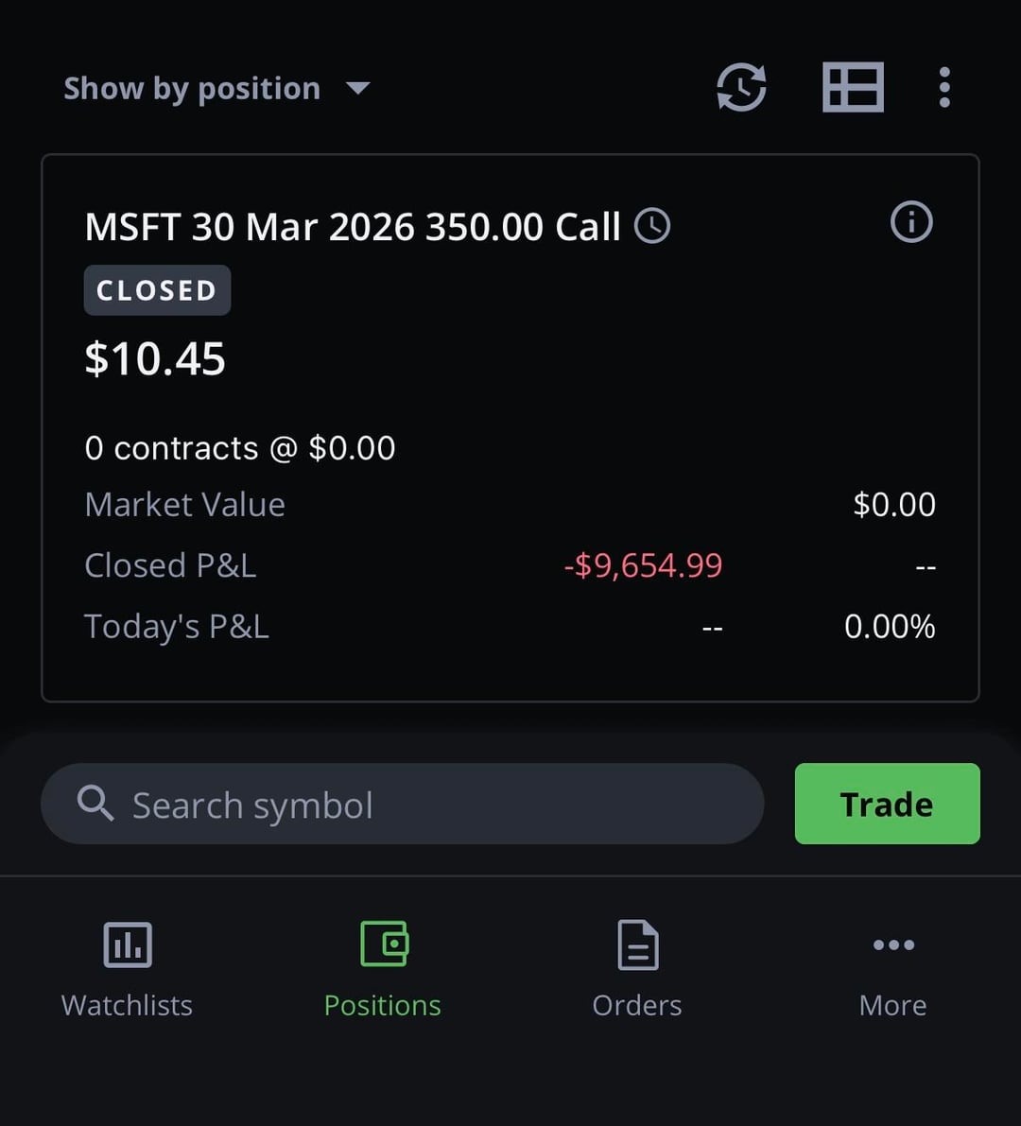Screen dimensions: 1021x1126
Task: Tap the refresh history clock icon
Action: click(x=741, y=88)
